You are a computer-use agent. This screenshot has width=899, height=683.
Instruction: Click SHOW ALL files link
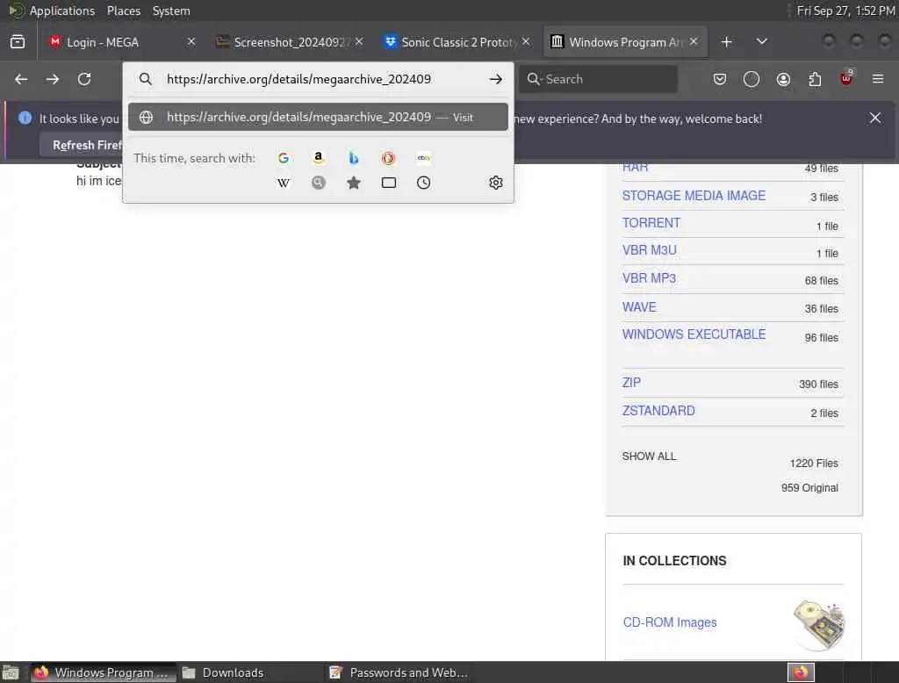pos(649,456)
